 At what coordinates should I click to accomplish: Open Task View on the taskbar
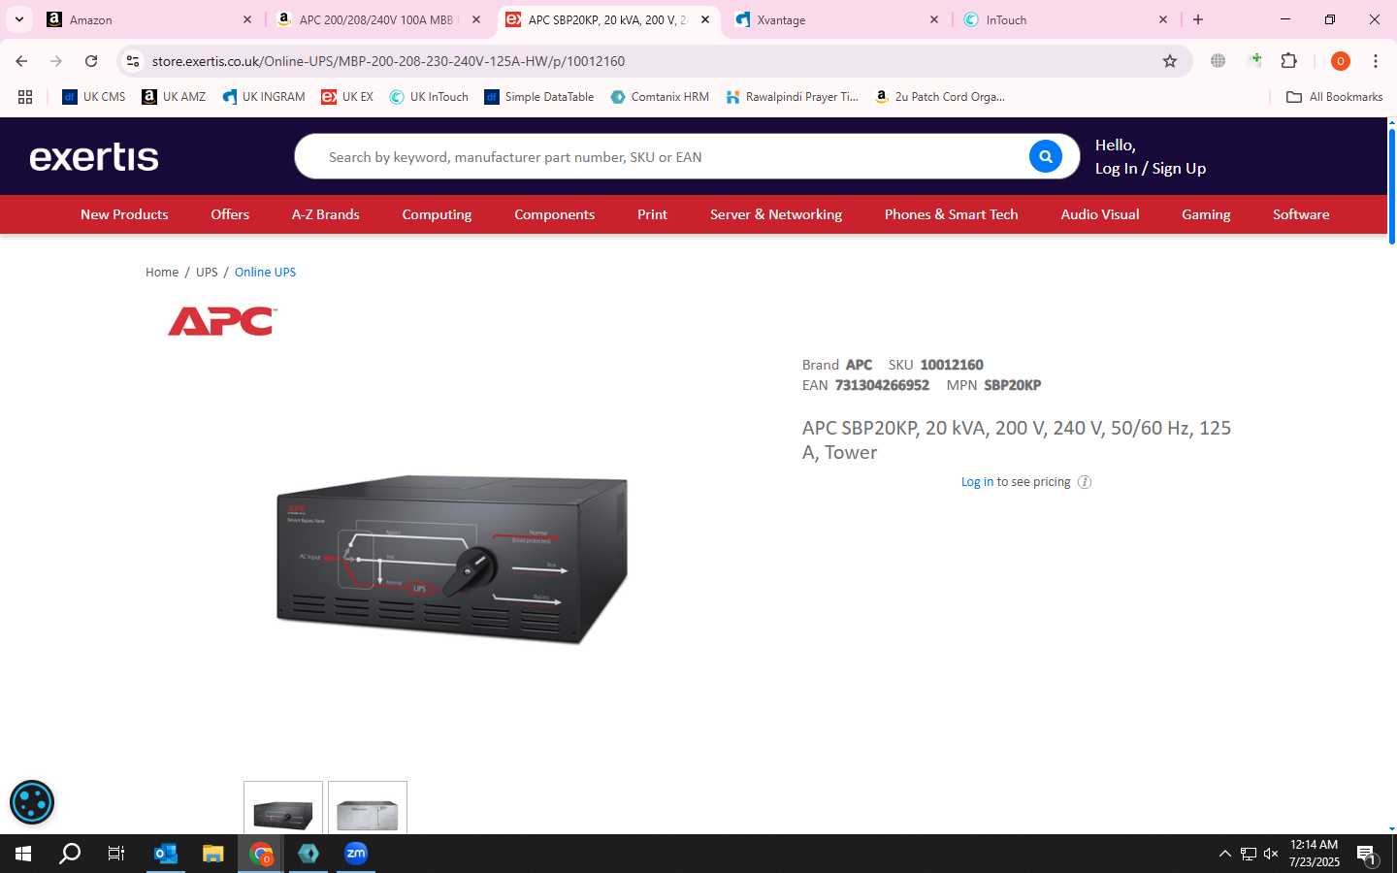pos(116,854)
